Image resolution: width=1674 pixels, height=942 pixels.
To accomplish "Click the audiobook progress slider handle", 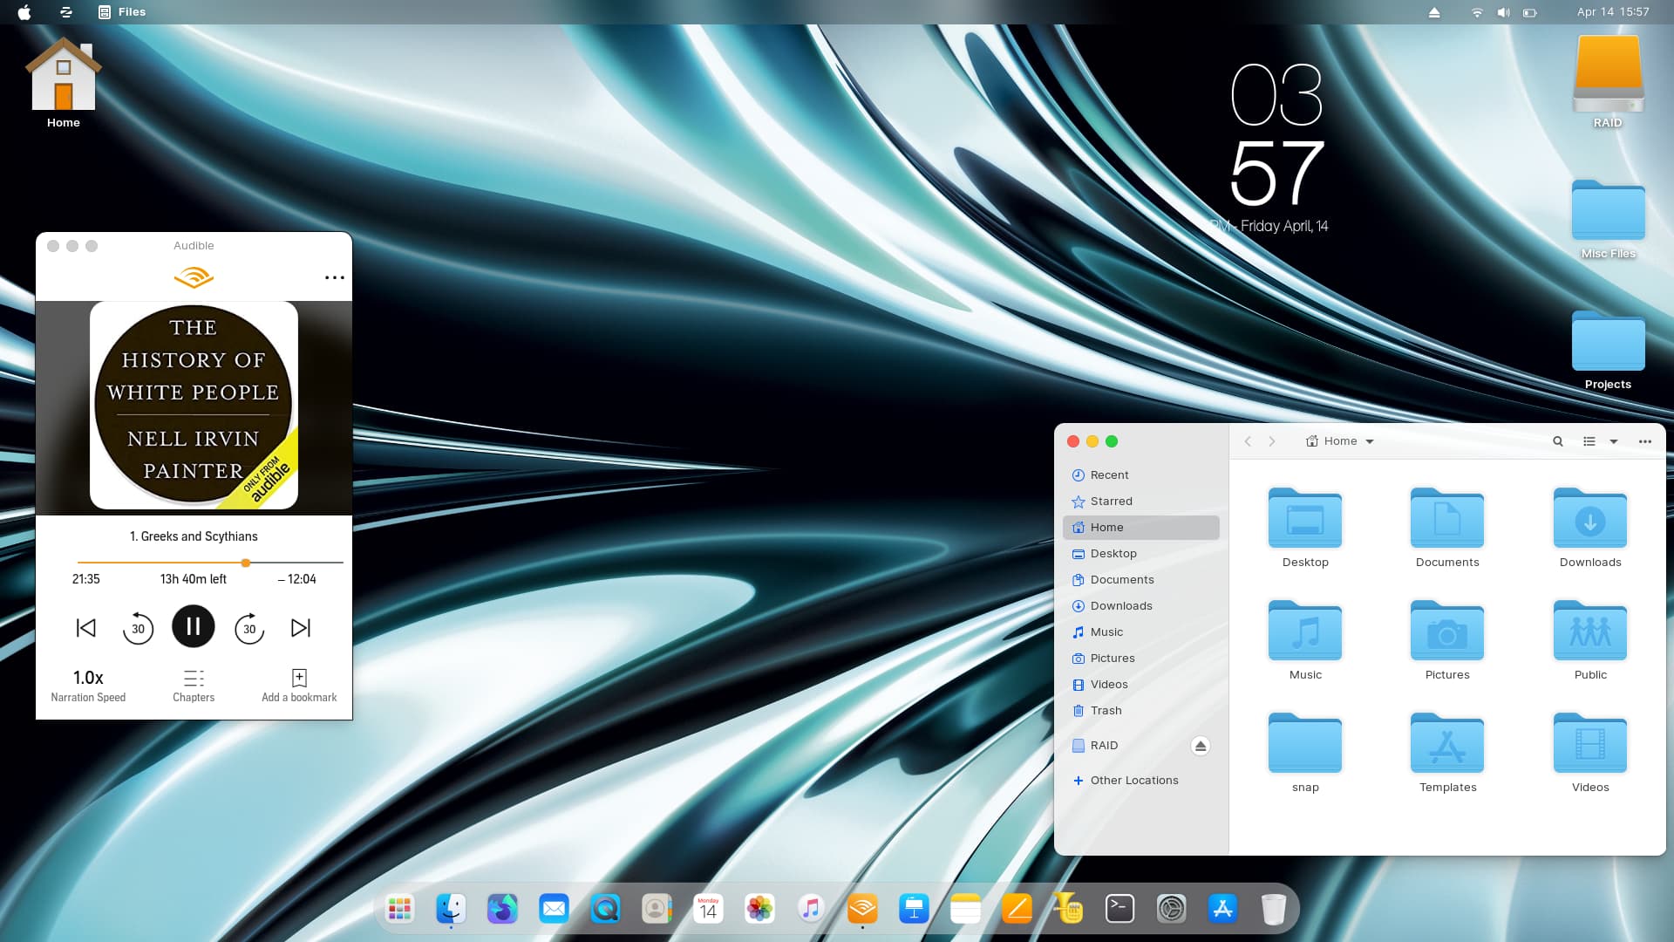I will coord(246,563).
